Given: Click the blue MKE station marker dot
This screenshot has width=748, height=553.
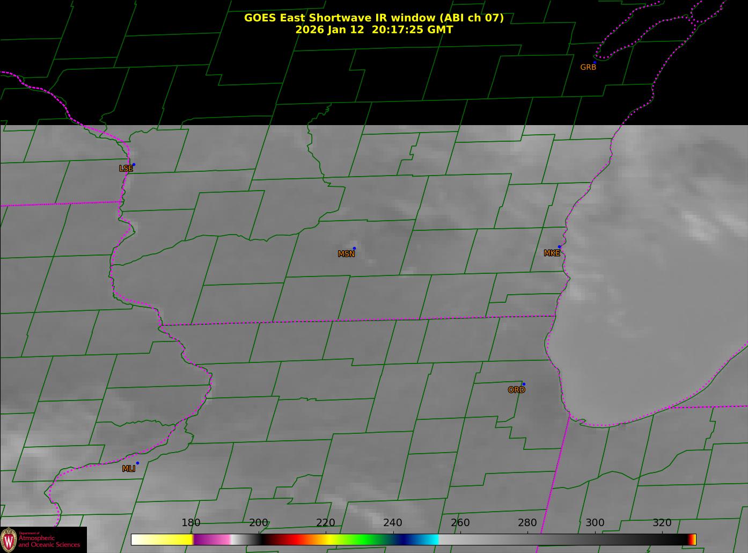Looking at the screenshot, I should coord(559,247).
